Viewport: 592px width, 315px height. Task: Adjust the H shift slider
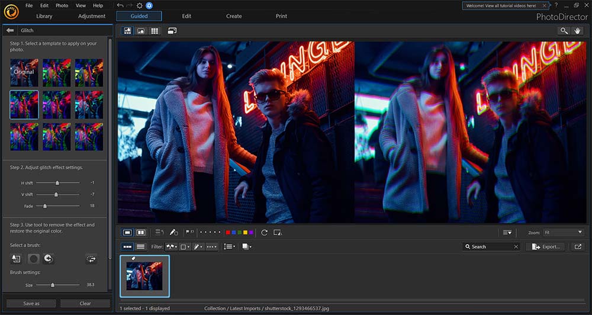[x=58, y=183]
